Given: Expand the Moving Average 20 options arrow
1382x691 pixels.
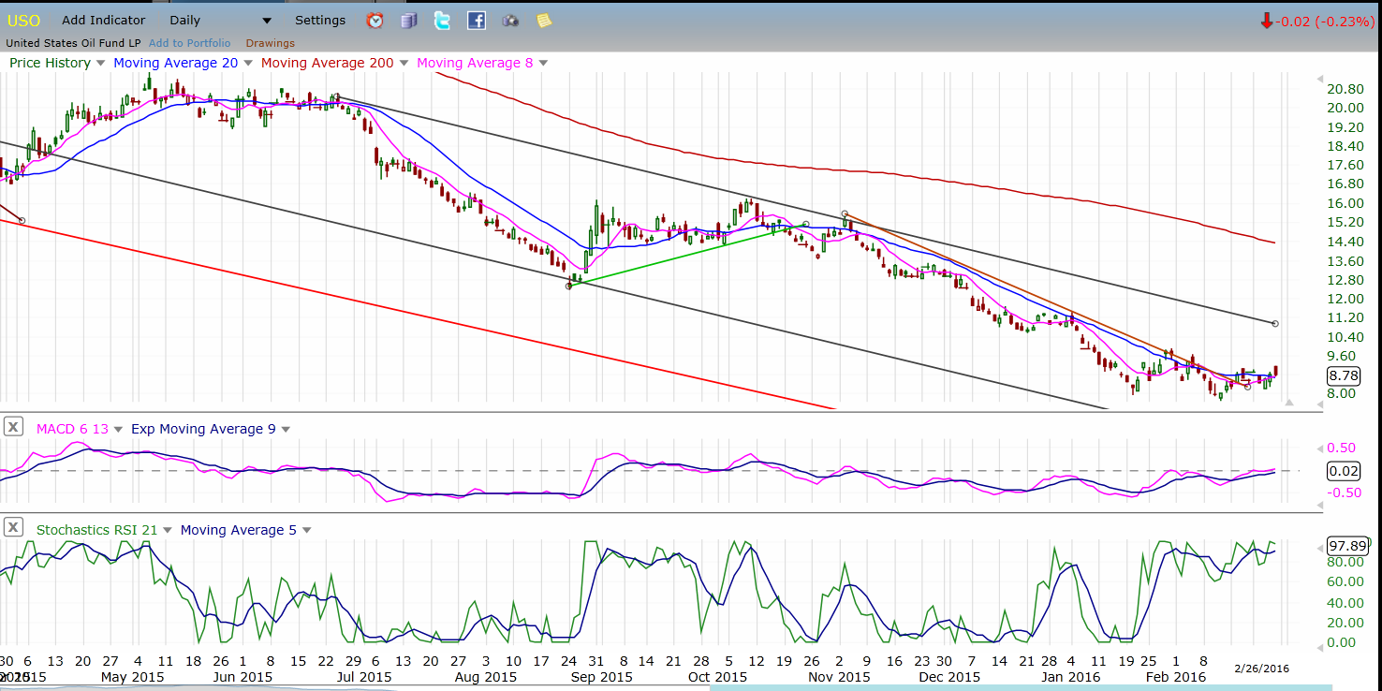Looking at the screenshot, I should pyautogui.click(x=248, y=64).
